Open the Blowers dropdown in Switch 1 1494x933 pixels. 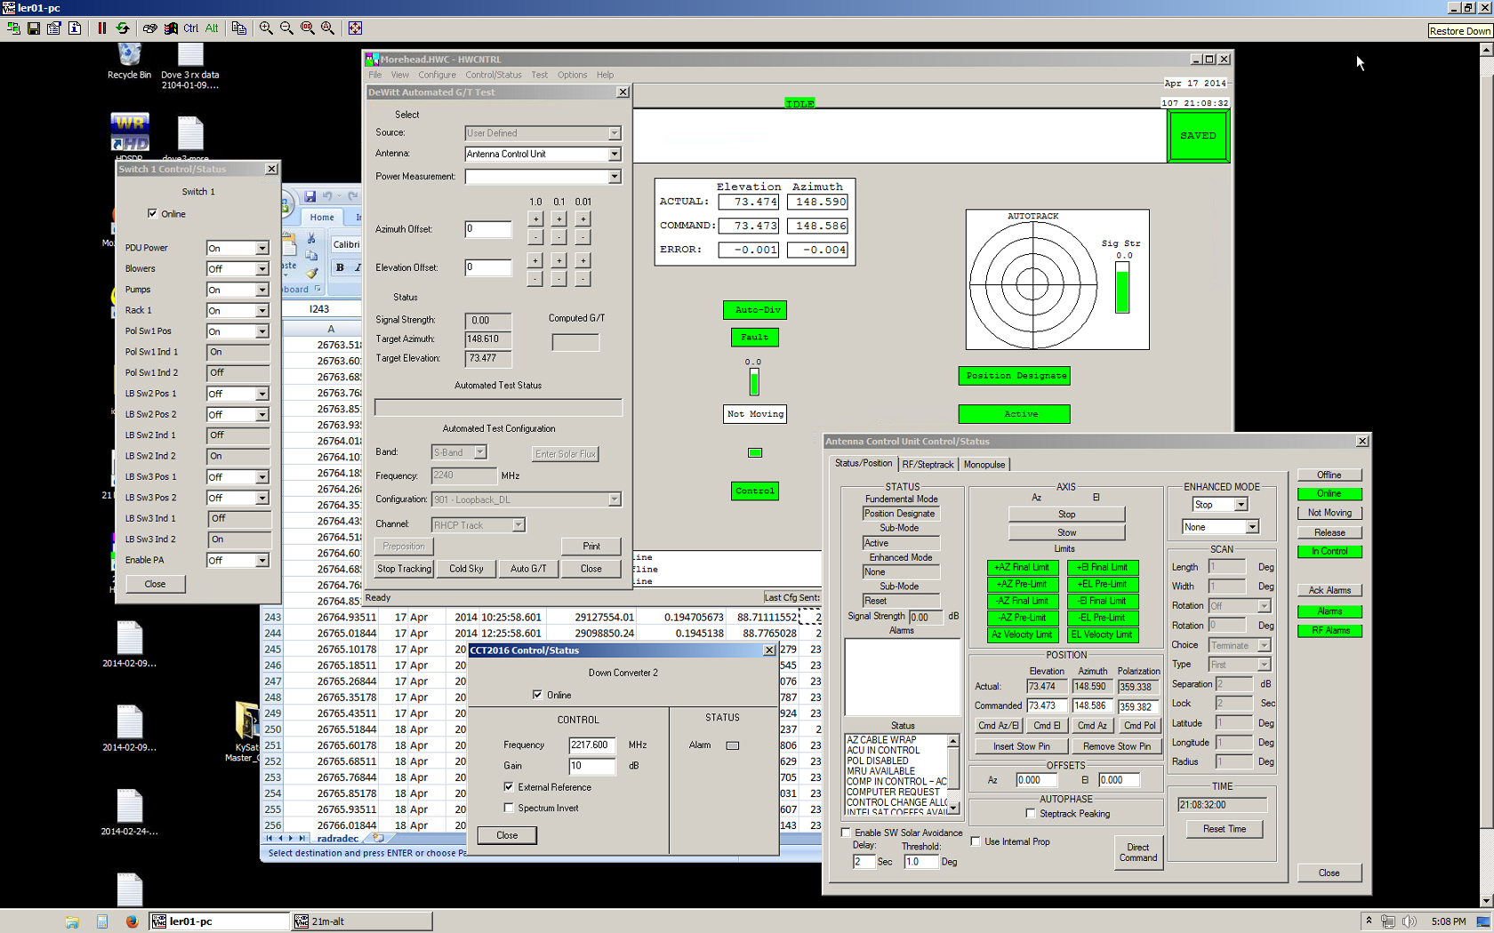261,269
